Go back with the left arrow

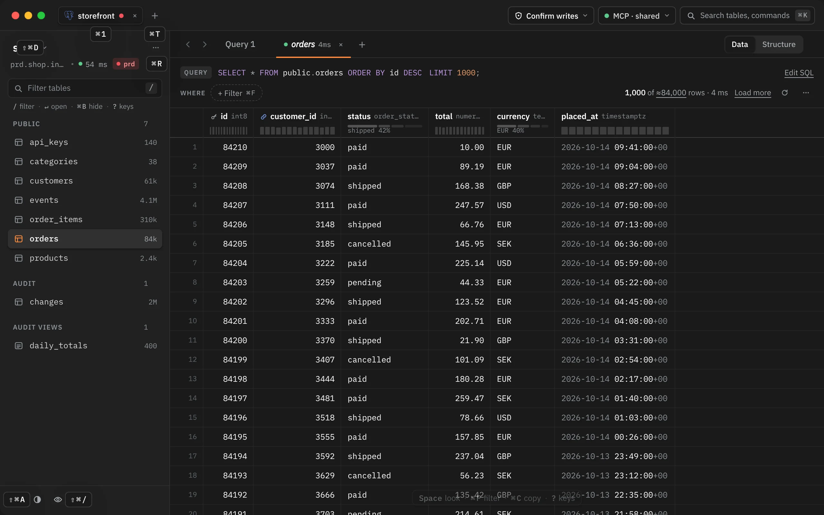[188, 44]
